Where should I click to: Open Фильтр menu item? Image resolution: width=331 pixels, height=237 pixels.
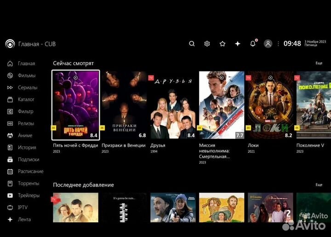(x=26, y=111)
